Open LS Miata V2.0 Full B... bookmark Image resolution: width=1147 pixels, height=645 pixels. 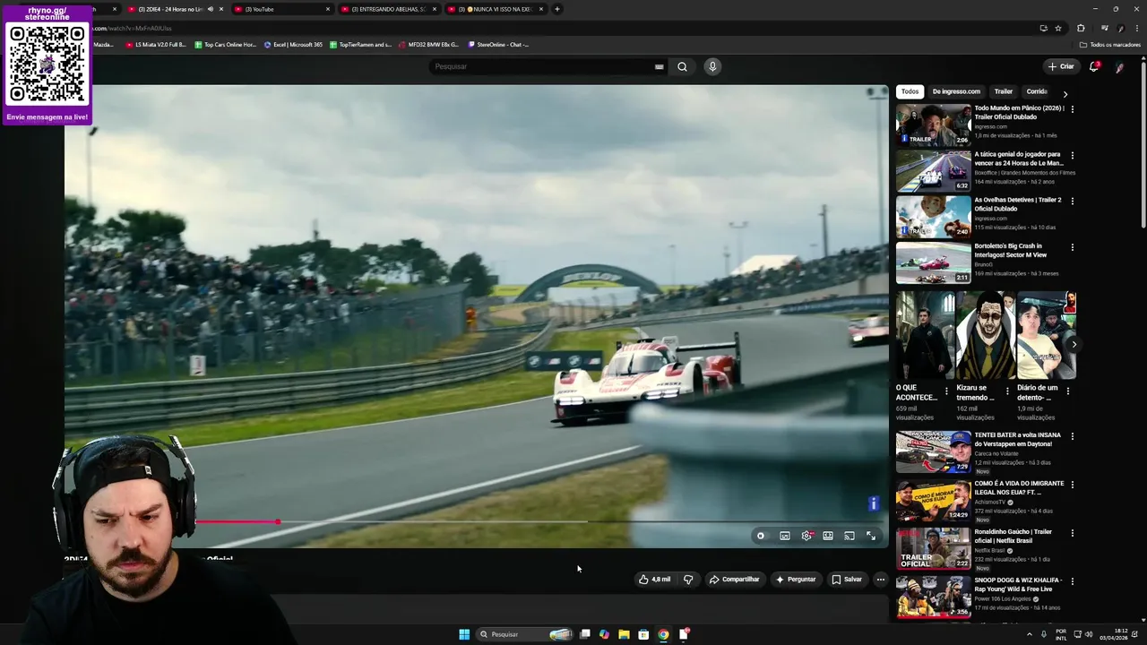point(156,45)
